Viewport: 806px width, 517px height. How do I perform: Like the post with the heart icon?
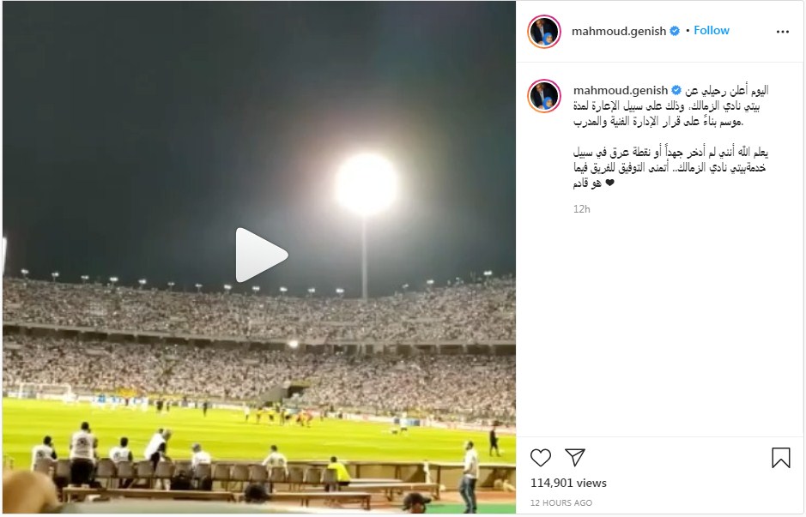point(540,458)
